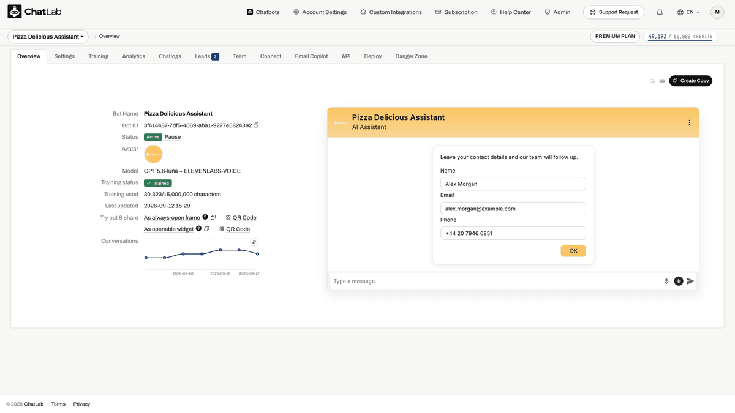Refresh the Conversations chart
This screenshot has height=413, width=735.
254,242
